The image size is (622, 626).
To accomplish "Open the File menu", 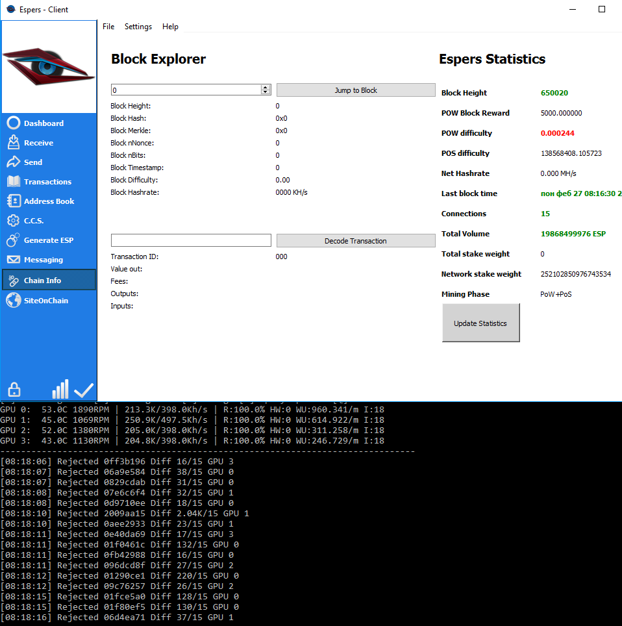I will click(x=108, y=27).
